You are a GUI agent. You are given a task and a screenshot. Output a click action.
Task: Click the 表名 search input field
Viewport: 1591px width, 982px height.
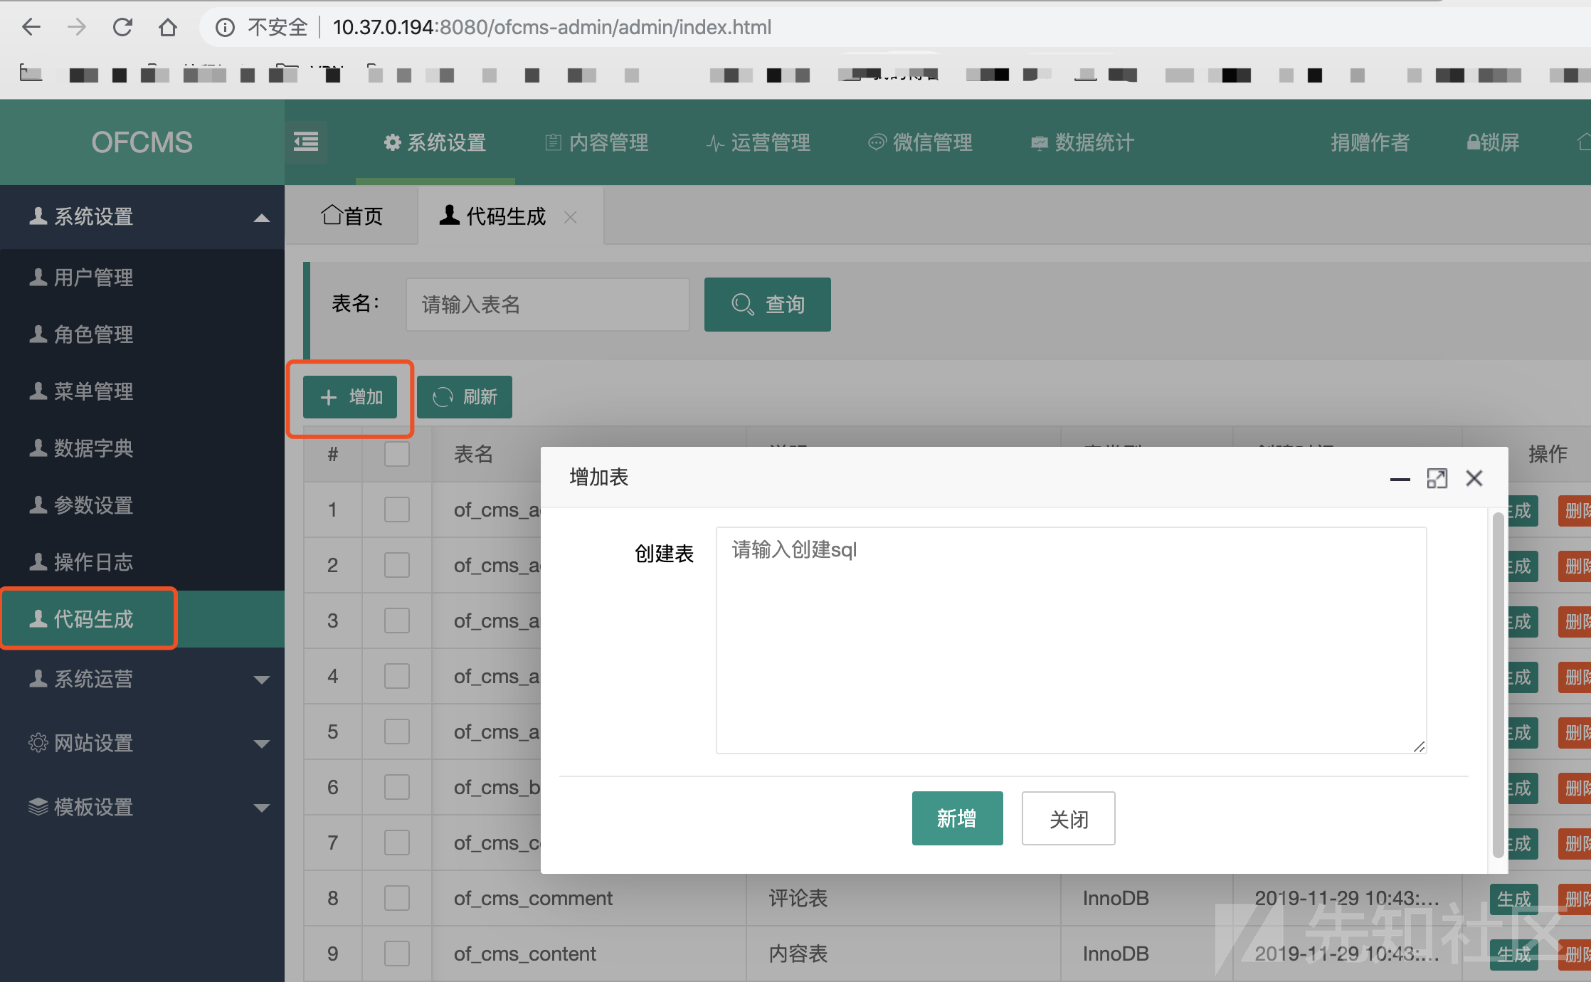(547, 305)
